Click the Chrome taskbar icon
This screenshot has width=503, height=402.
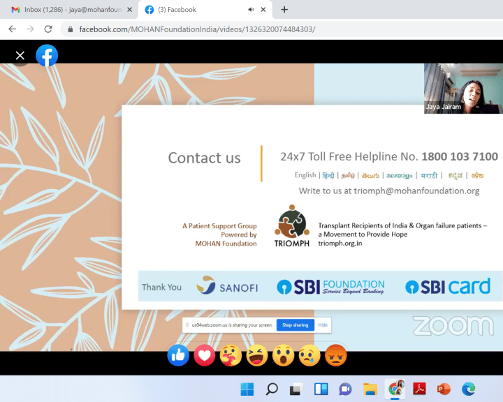coord(395,389)
